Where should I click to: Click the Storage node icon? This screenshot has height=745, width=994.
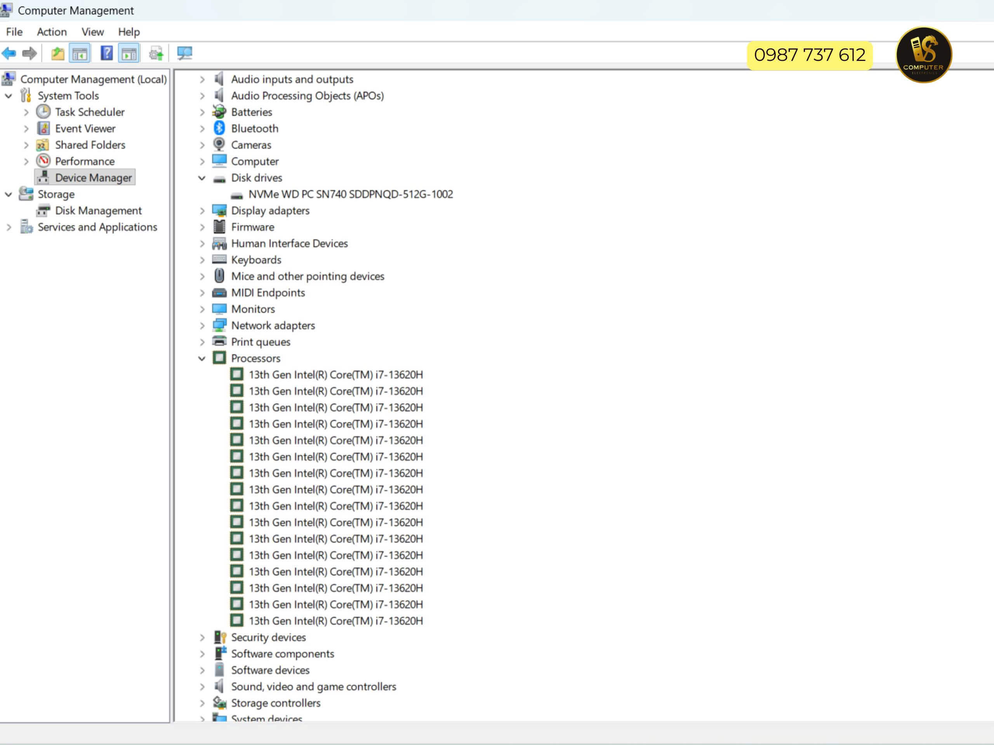(26, 194)
